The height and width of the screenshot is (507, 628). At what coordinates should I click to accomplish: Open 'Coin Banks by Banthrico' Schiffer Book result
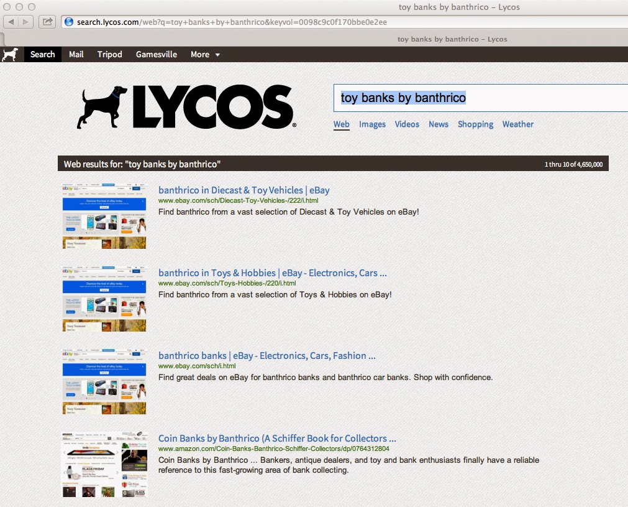pos(277,439)
